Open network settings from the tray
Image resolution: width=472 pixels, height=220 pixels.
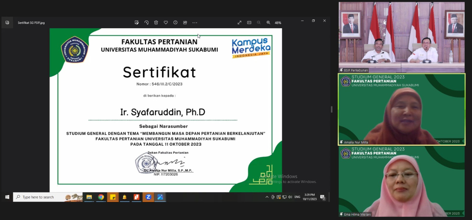click(284, 197)
